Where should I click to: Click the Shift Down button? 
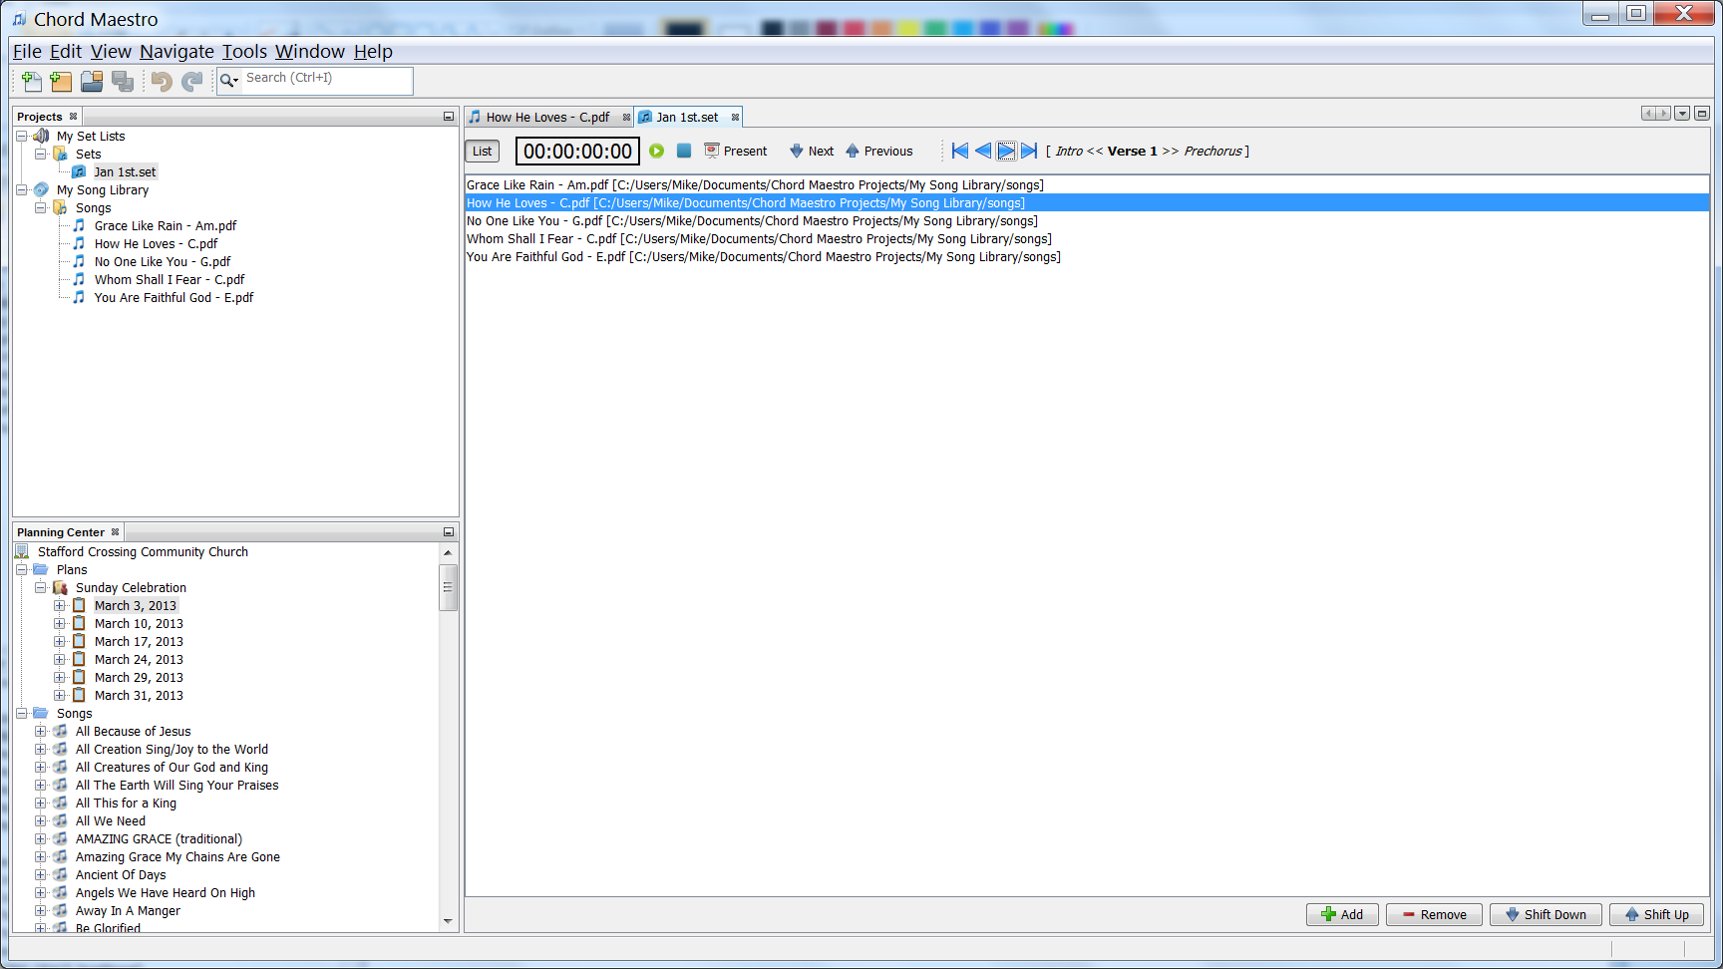(1546, 914)
